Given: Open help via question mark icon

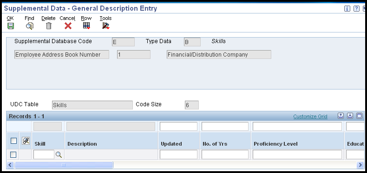Looking at the screenshot, I should pos(356,9).
